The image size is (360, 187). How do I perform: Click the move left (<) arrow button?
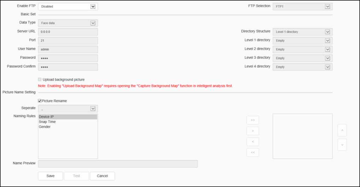tap(252, 142)
